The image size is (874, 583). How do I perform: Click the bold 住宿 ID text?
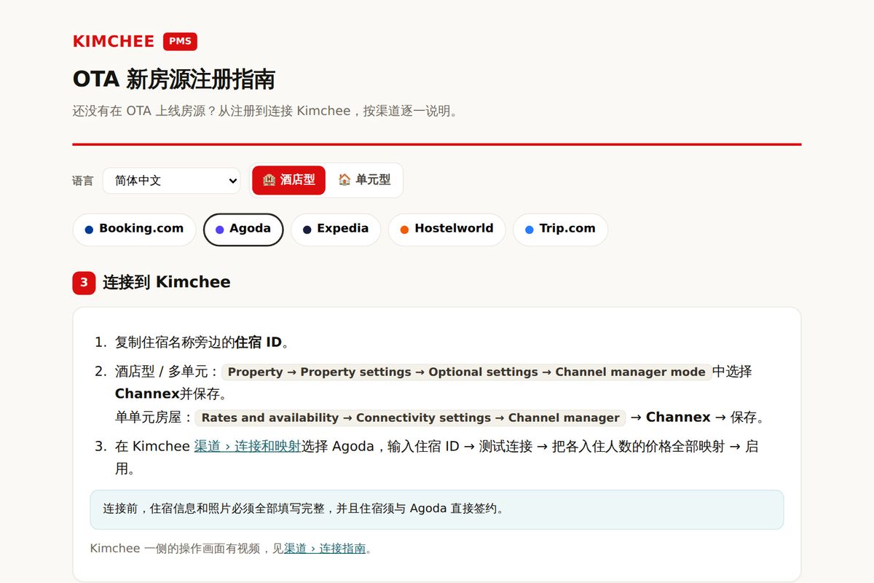pyautogui.click(x=258, y=343)
